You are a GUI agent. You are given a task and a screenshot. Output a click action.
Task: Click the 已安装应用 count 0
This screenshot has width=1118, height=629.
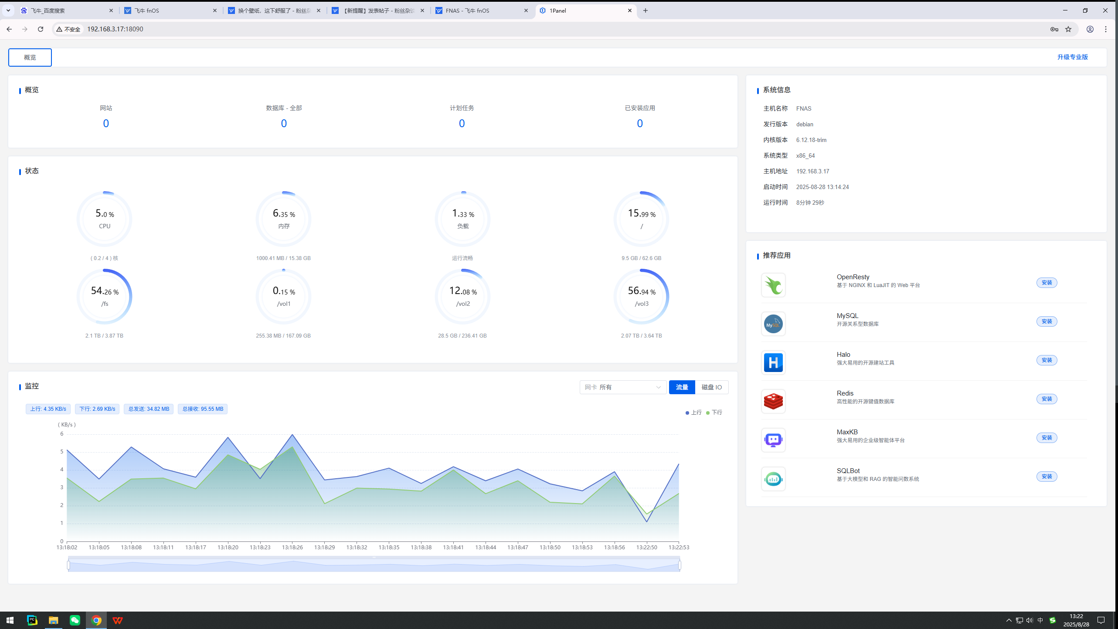pyautogui.click(x=640, y=124)
